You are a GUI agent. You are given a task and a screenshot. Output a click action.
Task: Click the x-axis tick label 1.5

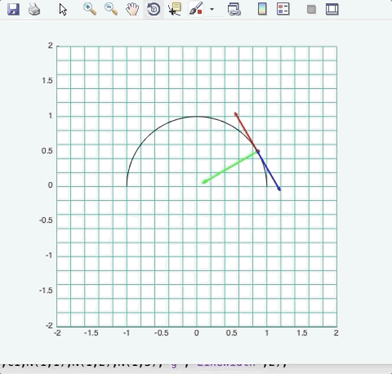pyautogui.click(x=302, y=333)
